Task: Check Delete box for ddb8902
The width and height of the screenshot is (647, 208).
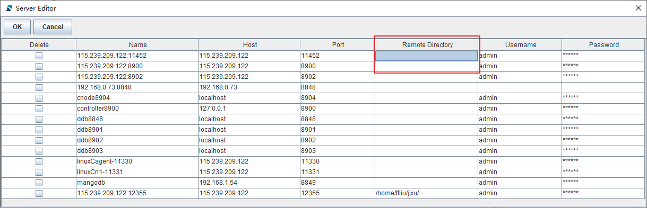Action: tap(39, 140)
